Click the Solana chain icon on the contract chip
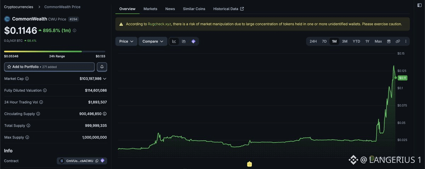The width and height of the screenshot is (425, 169). [62, 161]
